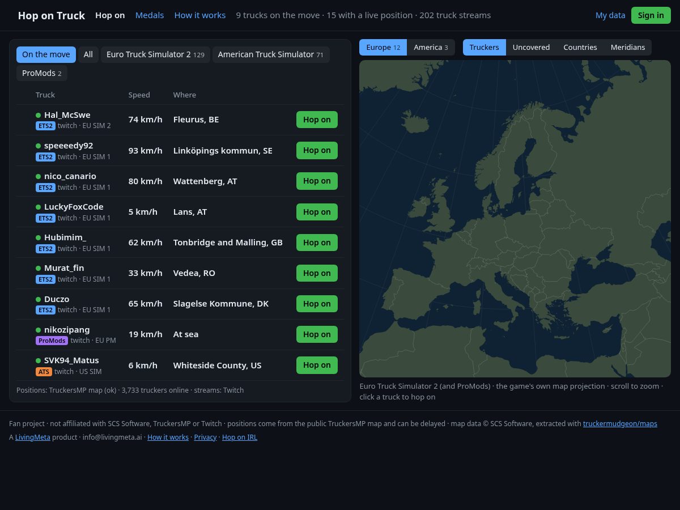Switch map to Europe
Image resolution: width=680 pixels, height=510 pixels.
click(383, 47)
